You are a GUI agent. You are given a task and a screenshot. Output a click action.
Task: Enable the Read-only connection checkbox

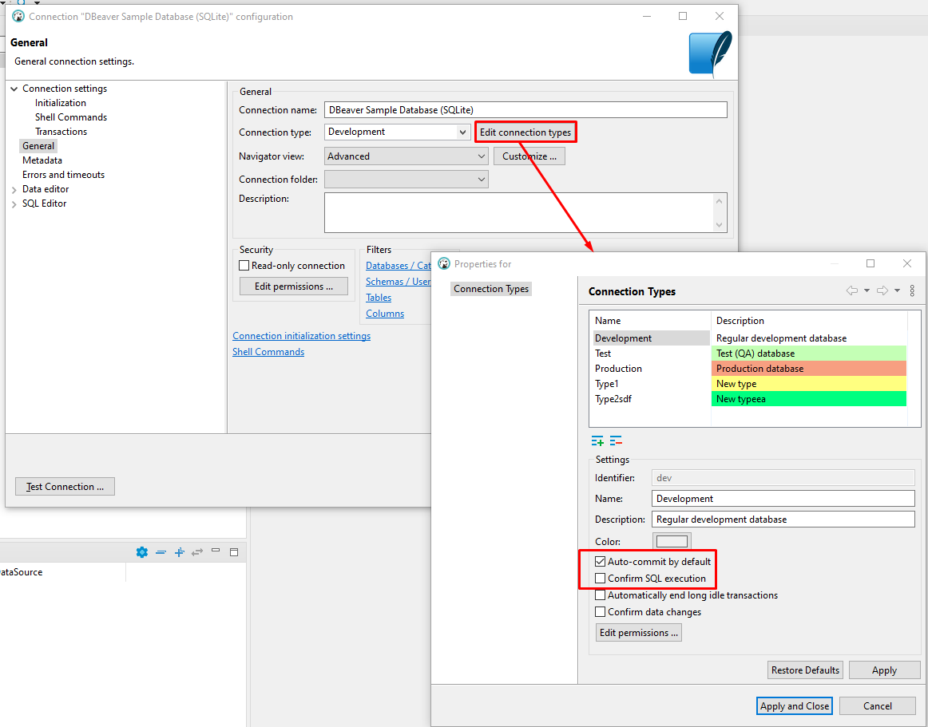(244, 266)
